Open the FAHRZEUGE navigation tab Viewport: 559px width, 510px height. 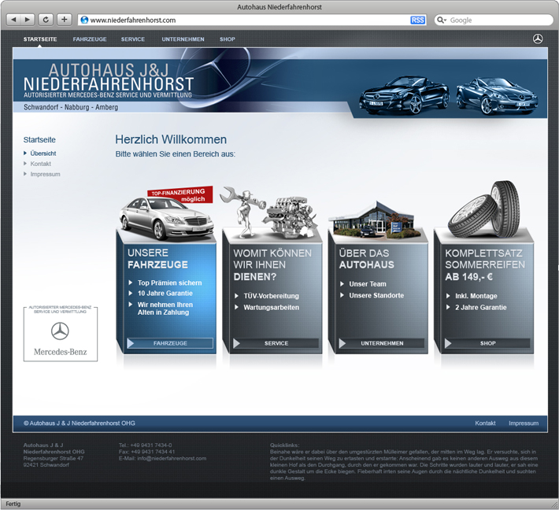point(90,39)
